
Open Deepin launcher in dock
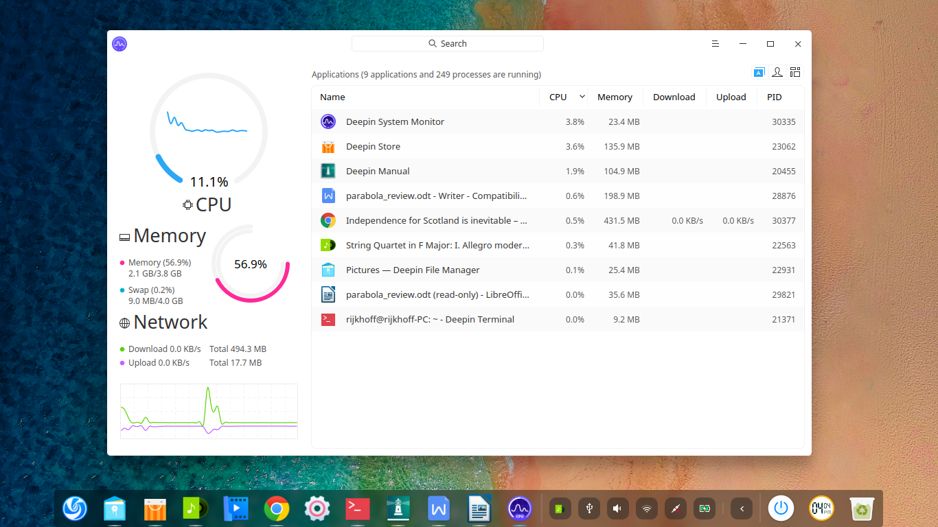(x=75, y=508)
